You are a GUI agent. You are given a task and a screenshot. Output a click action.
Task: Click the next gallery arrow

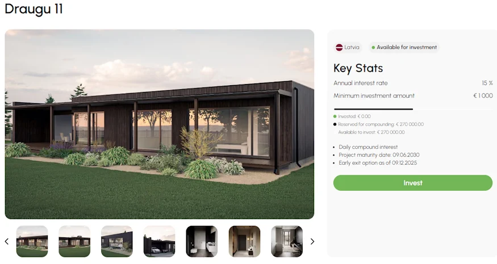(x=312, y=241)
